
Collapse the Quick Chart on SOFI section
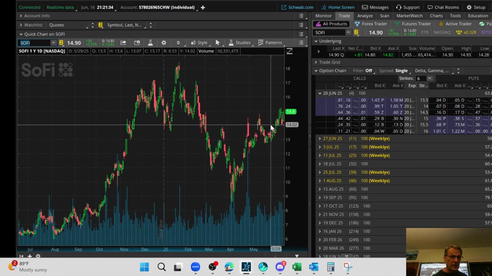pos(21,34)
